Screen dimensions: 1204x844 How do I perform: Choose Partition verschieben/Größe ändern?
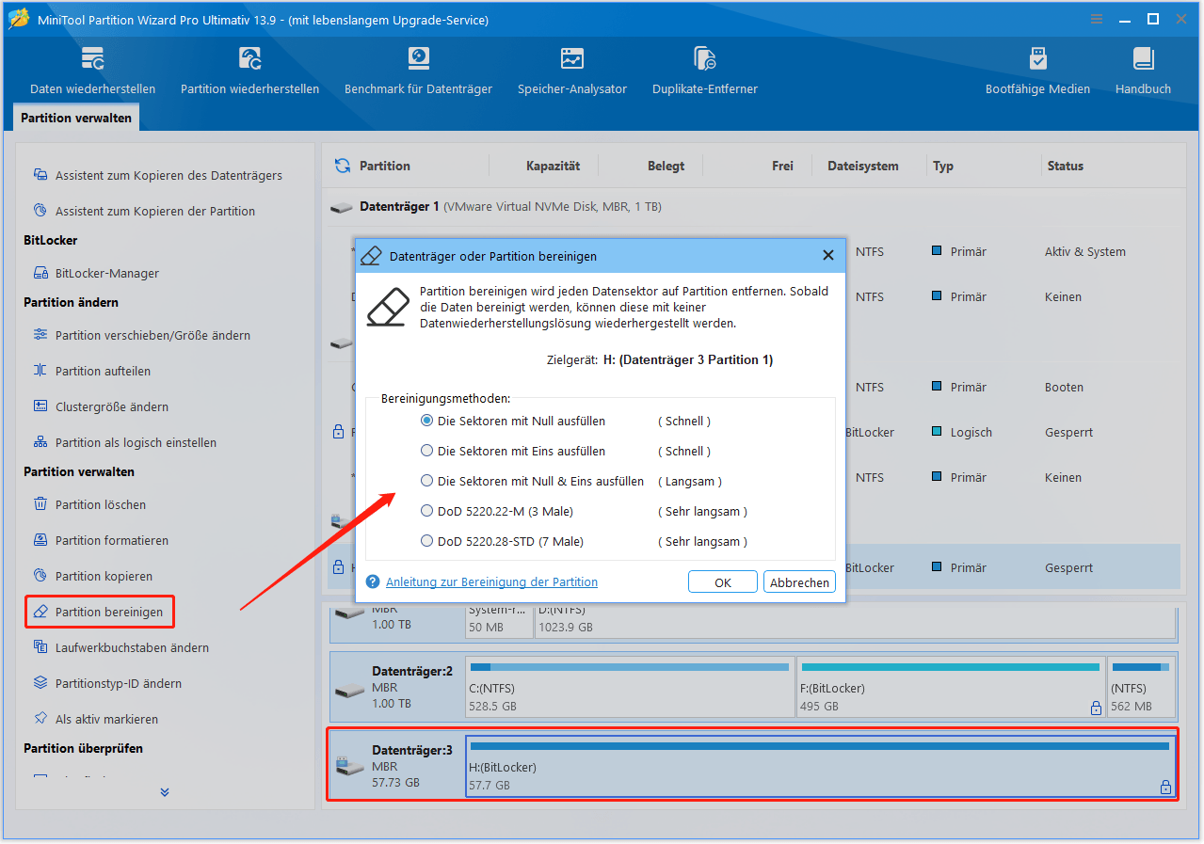[x=141, y=335]
